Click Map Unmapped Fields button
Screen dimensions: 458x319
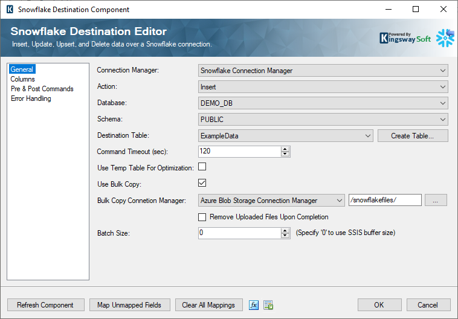pyautogui.click(x=129, y=305)
